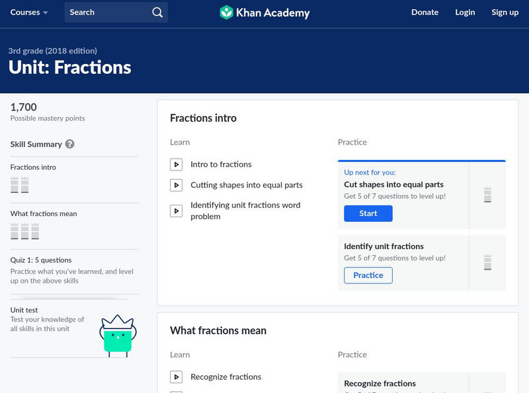Click mastery tower icon beside Cut shapes exercise
The height and width of the screenshot is (393, 529).
pyautogui.click(x=487, y=195)
